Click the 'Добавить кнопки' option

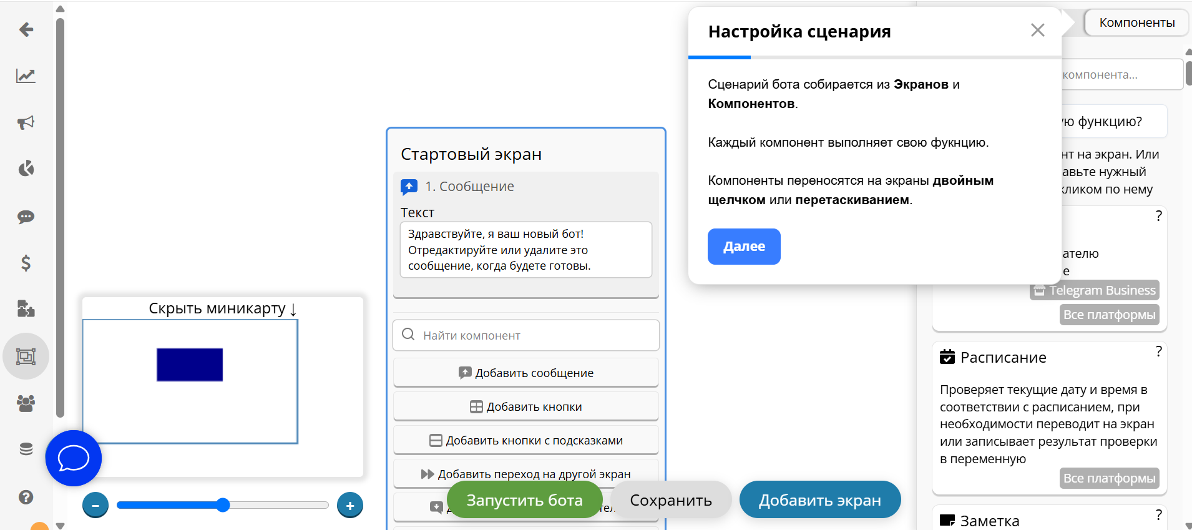pos(526,407)
